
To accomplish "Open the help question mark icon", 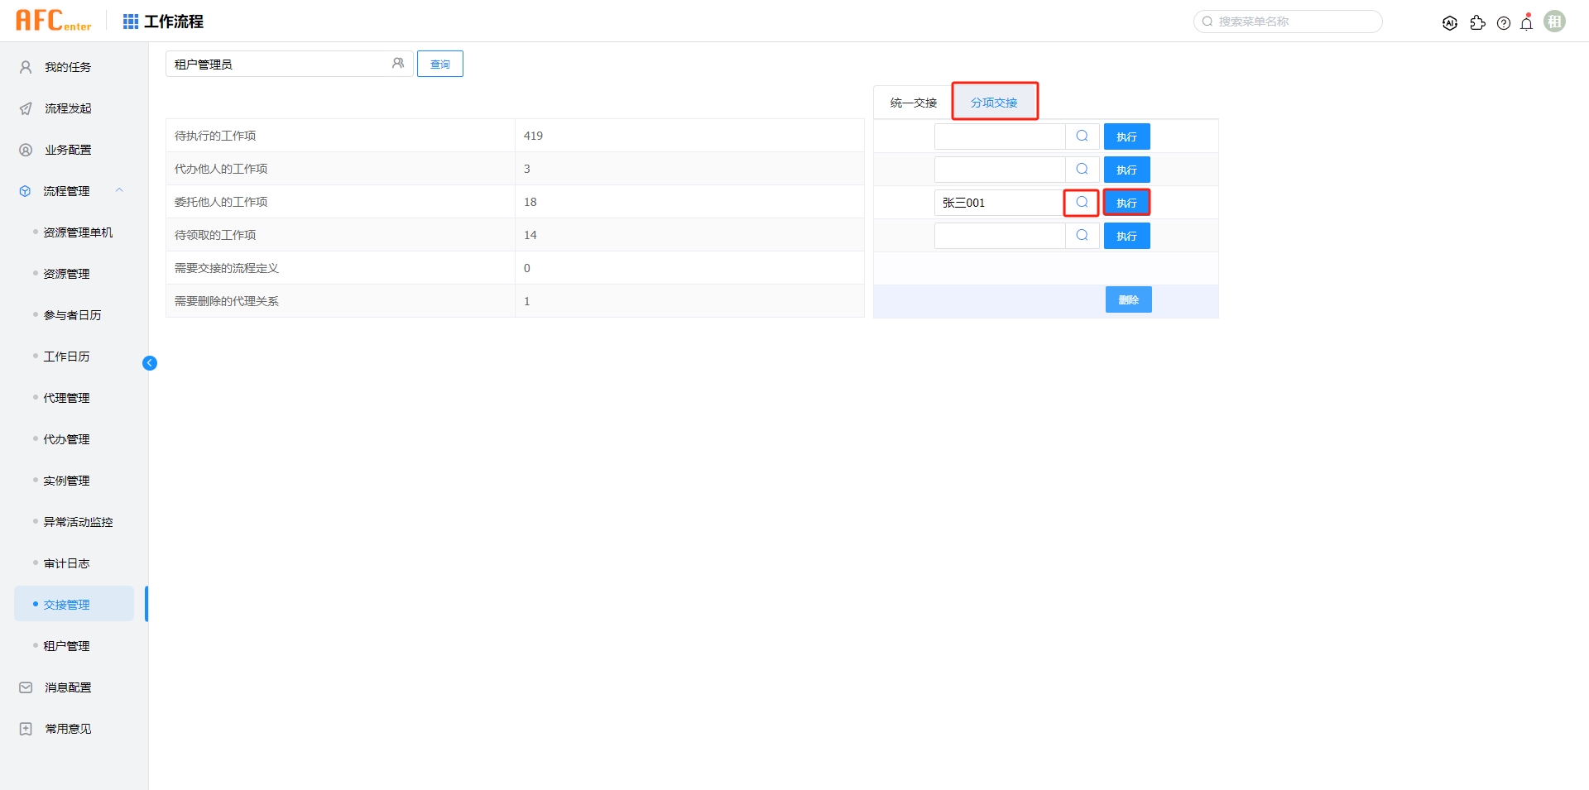I will click(x=1504, y=22).
